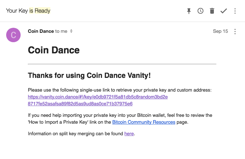Click the 'Your Key is Ready' subject

pyautogui.click(x=28, y=10)
